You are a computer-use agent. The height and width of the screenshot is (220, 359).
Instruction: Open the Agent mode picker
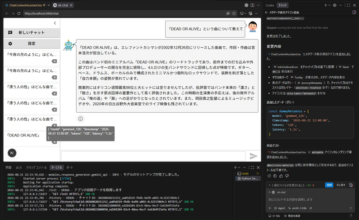[x=280, y=208]
